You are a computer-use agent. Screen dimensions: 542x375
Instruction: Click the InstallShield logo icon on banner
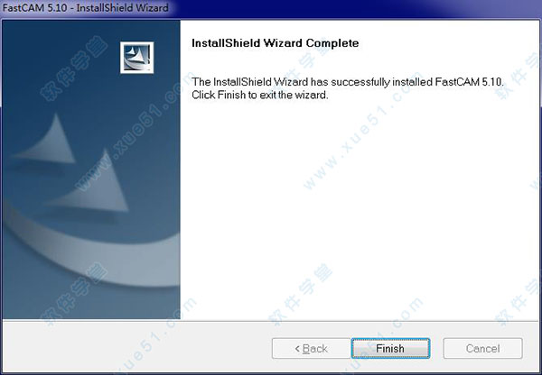[x=137, y=58]
